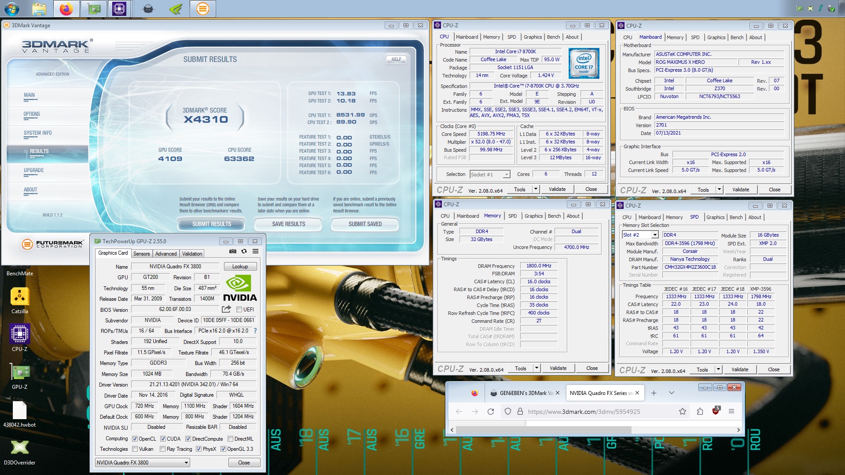845x475 pixels.
Task: Click the SUBMIT RESULTS button
Action: click(x=211, y=224)
